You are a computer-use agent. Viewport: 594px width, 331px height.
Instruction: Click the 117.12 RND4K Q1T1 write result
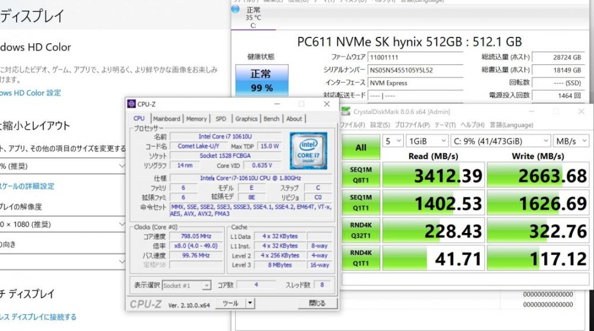coord(538,258)
